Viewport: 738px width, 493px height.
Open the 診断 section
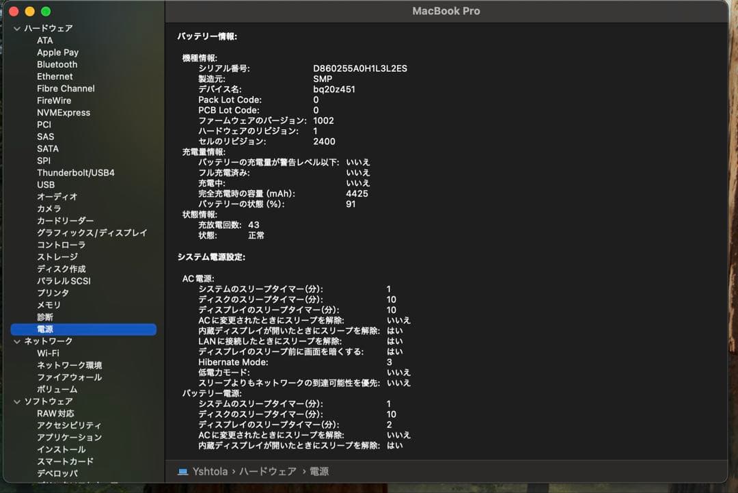point(44,317)
